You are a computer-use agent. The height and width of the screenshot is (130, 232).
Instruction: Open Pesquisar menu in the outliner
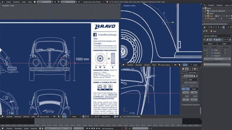pos(219,5)
